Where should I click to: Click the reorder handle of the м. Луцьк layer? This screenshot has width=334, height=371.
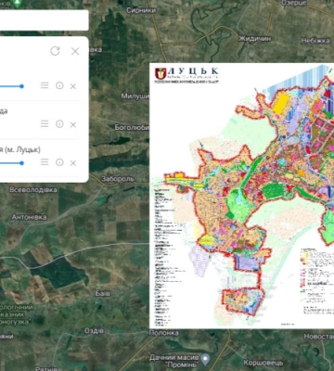coord(45,162)
